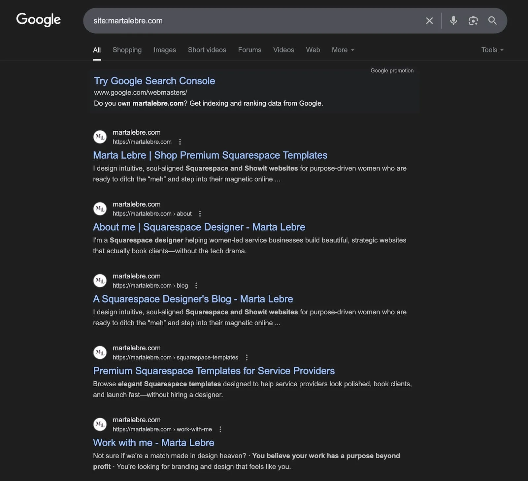The image size is (528, 481).
Task: Open the Forums tab
Action: [x=249, y=50]
